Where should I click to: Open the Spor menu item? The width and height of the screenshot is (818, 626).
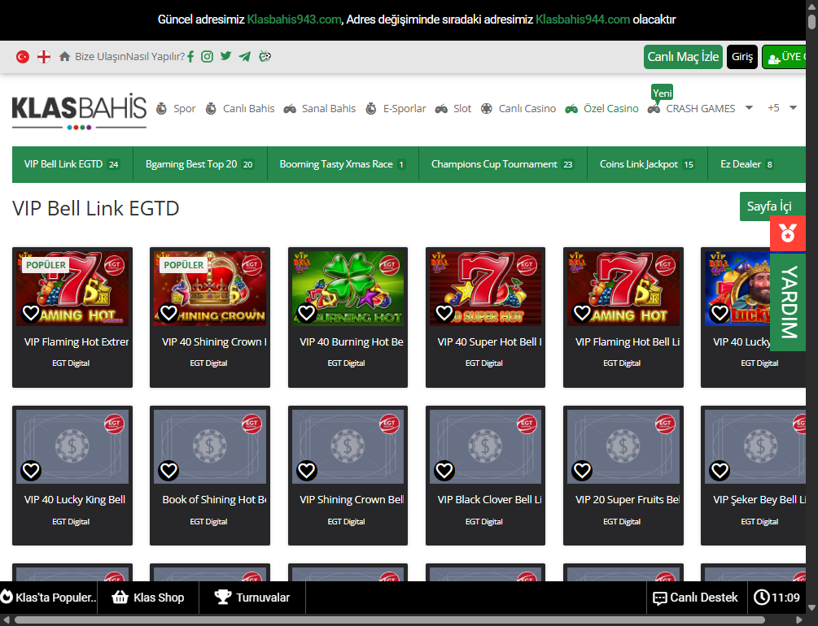click(184, 108)
